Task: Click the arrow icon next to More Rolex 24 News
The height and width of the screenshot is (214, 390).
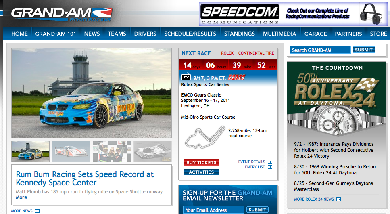Action: 338,199
